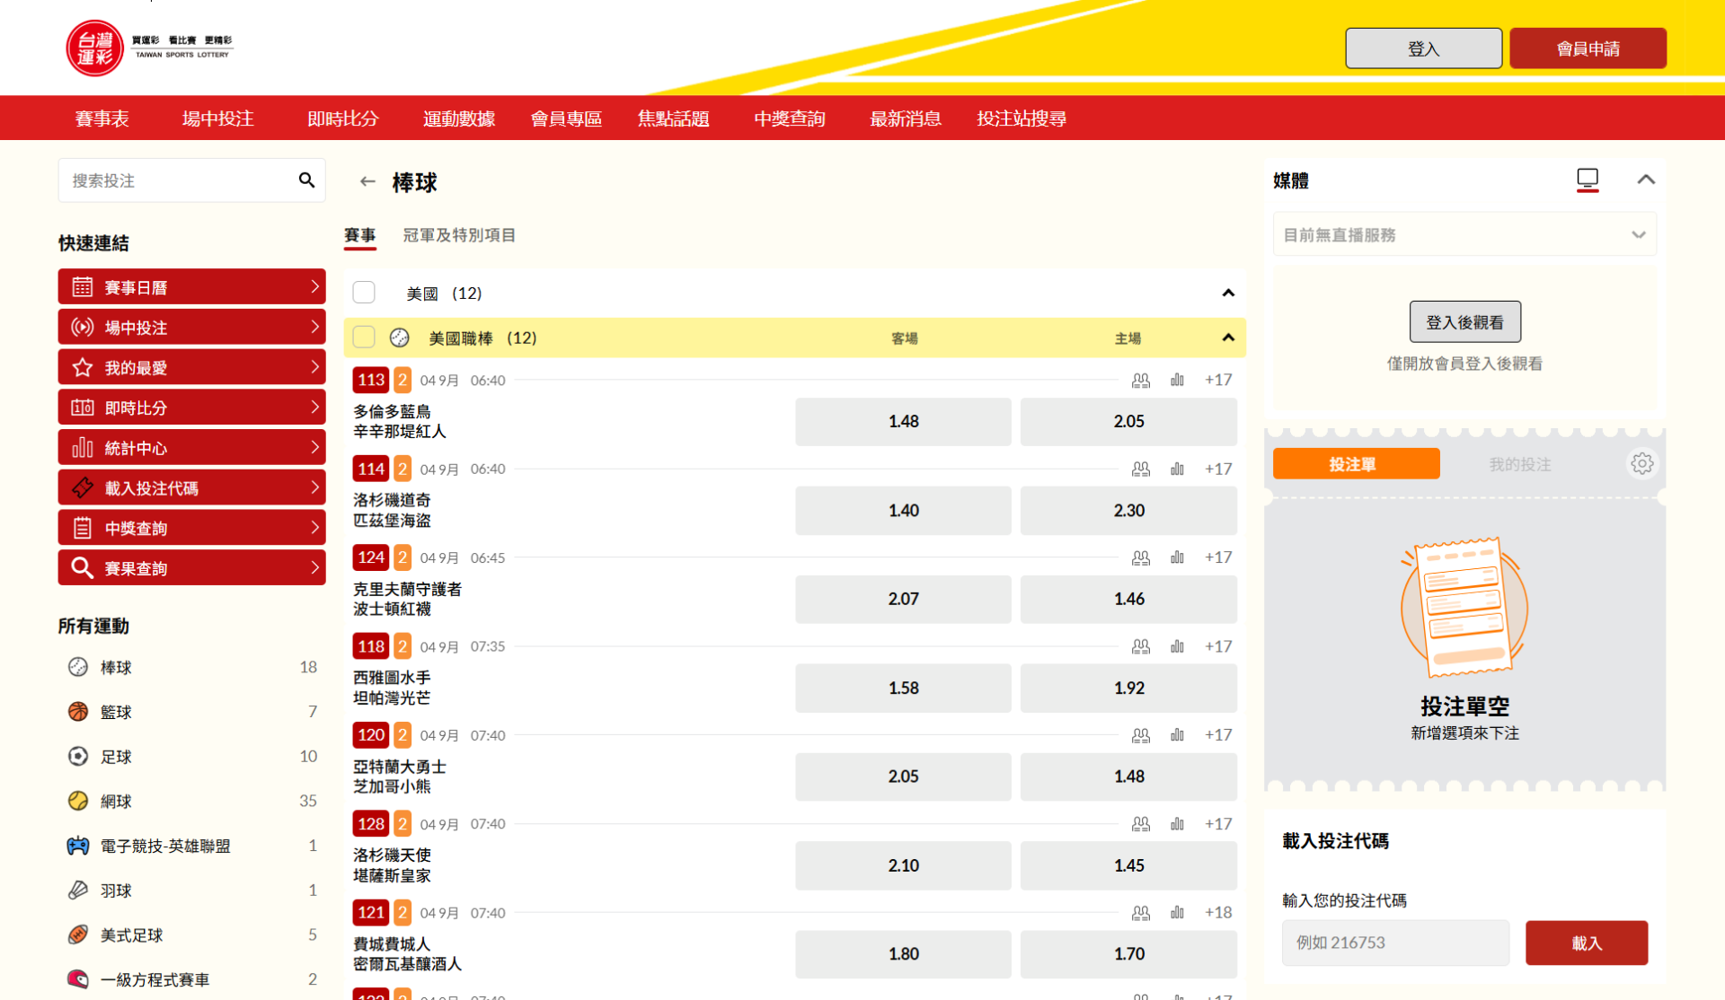Viewport: 1725px width, 1000px height.
Task: Open 載入投注代碼 quick link
Action: click(x=191, y=488)
